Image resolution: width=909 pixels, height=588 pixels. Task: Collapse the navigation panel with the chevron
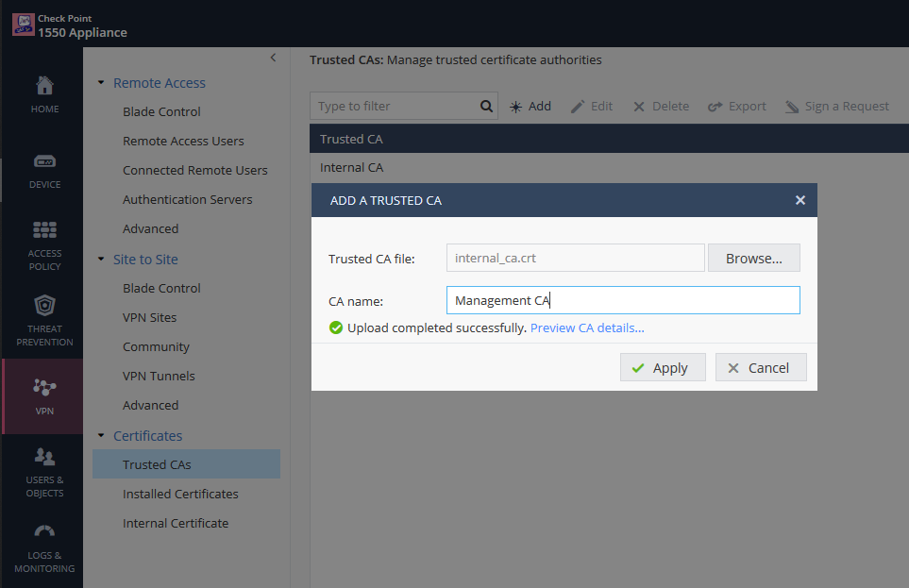click(273, 58)
